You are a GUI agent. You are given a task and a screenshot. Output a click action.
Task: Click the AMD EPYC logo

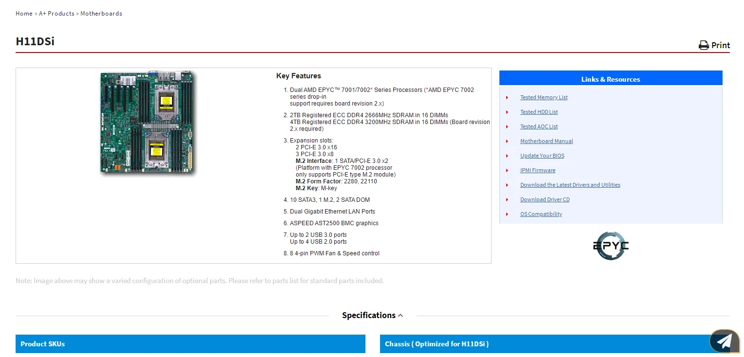610,246
